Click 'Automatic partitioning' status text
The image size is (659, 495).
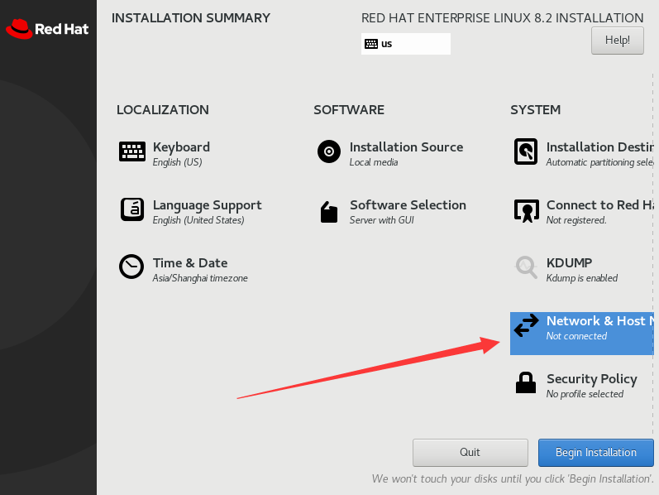(599, 162)
